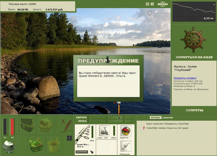Click the ПРЕДУПРЕЖДЕНИЕ dialog title
Screen dimensions: 217x156
(108, 61)
